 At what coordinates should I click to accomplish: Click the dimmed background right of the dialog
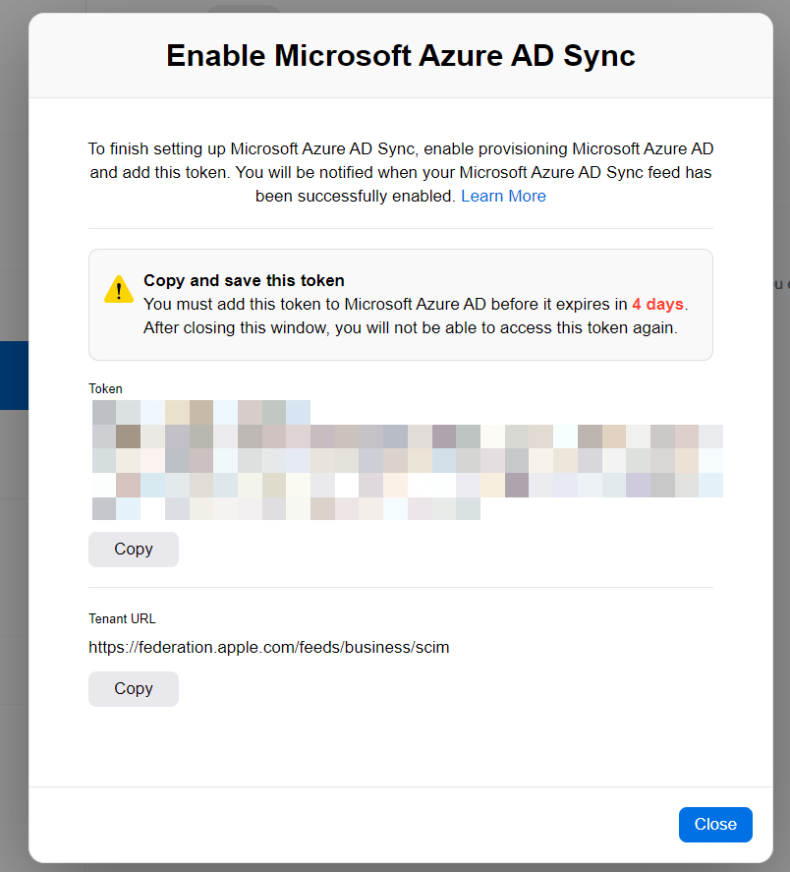[781, 492]
